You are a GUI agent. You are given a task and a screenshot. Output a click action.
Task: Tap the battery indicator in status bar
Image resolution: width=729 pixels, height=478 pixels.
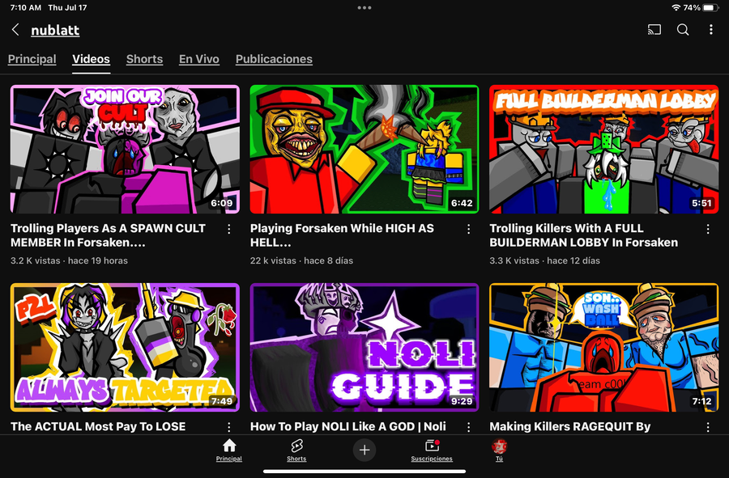click(711, 8)
